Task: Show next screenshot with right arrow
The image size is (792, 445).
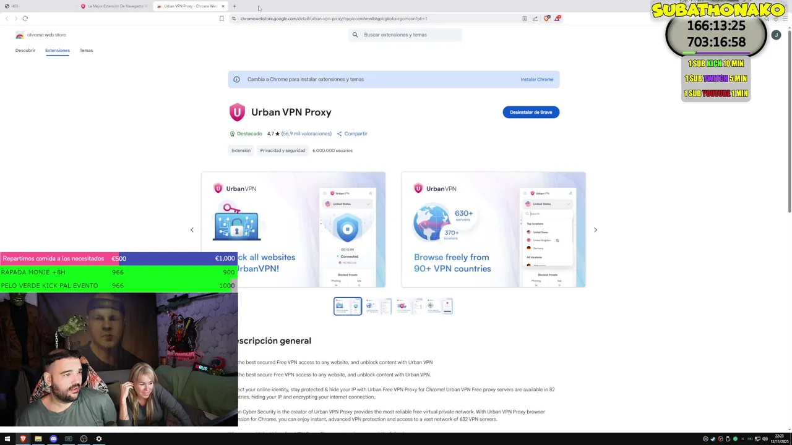Action: (595, 230)
